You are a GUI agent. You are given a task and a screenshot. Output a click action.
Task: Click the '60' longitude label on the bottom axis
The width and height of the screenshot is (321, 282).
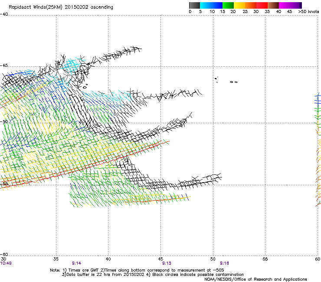click(x=318, y=259)
